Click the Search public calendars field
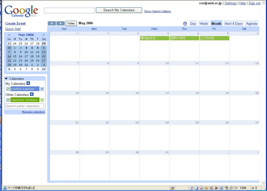Screen dimensions: 267x191 (x=24, y=106)
